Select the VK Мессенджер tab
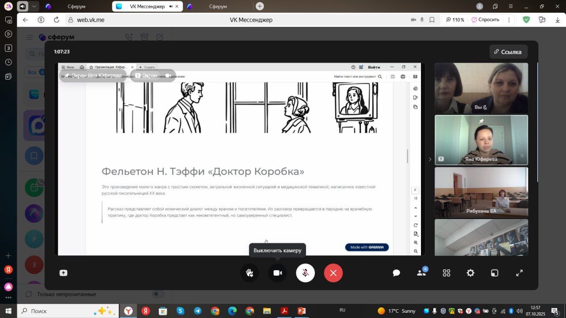 tap(146, 7)
